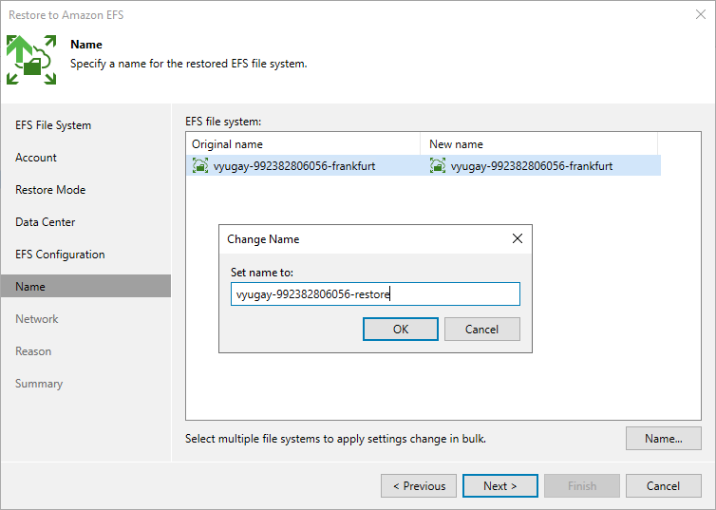Go to the EFS File System step

pos(53,125)
